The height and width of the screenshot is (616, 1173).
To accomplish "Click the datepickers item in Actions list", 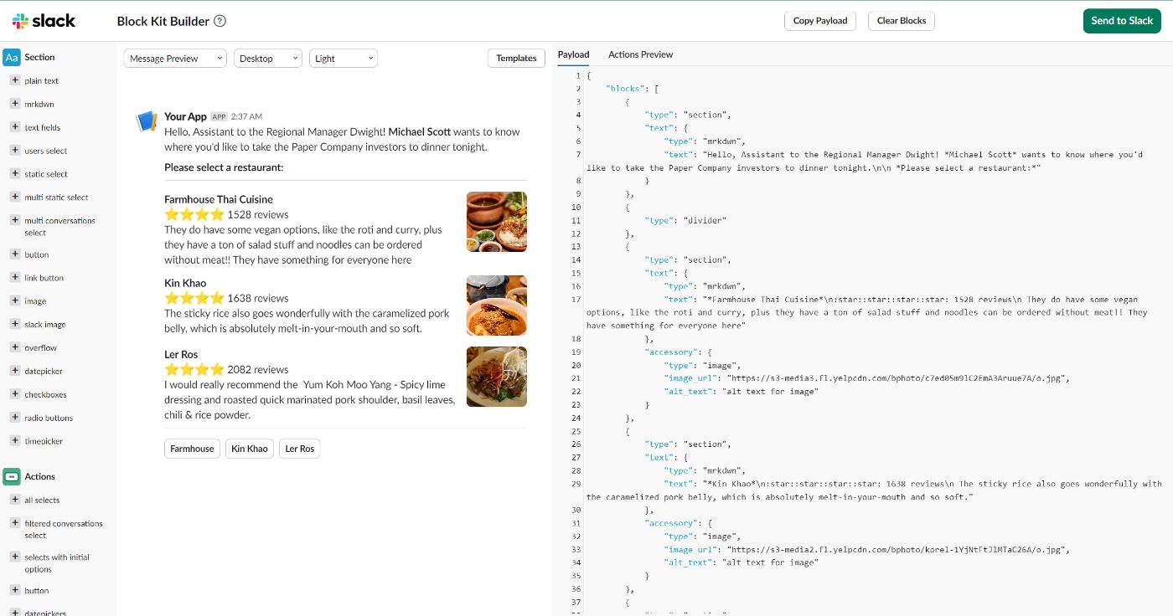I will [x=45, y=613].
